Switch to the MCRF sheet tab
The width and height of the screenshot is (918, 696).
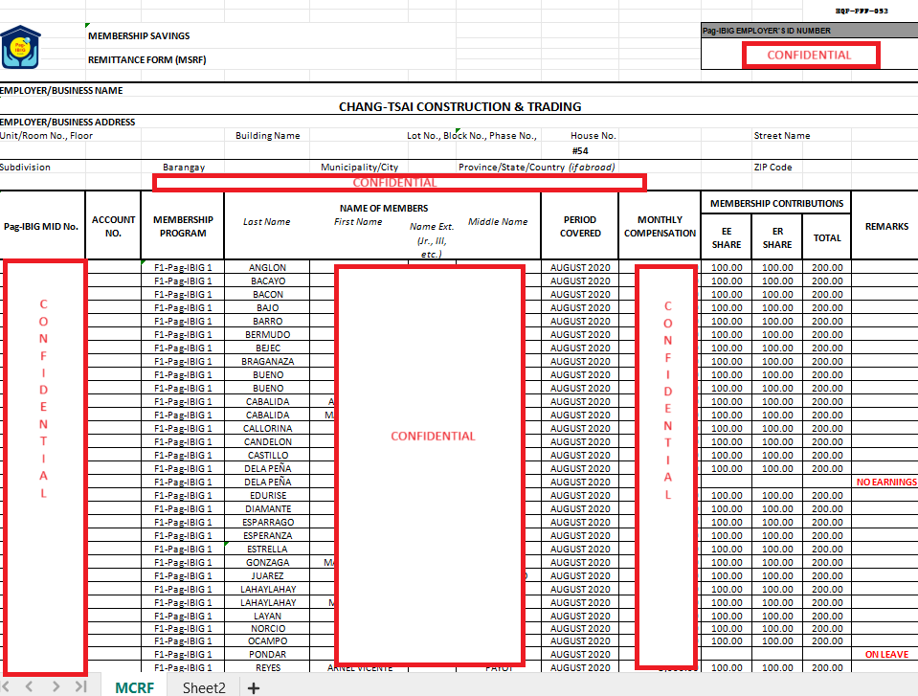pos(135,687)
